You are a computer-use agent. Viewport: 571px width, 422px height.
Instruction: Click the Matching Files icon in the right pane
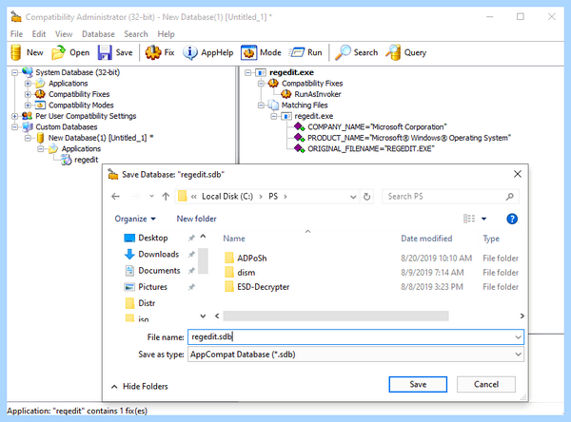(273, 105)
